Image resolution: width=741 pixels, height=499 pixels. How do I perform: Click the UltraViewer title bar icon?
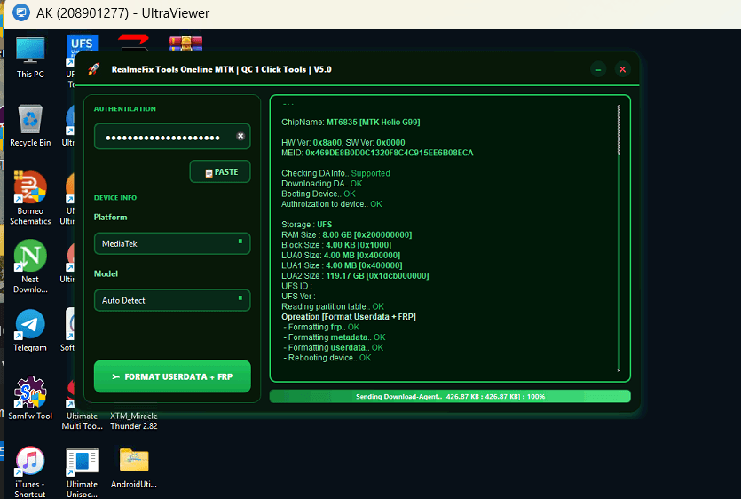coord(20,12)
